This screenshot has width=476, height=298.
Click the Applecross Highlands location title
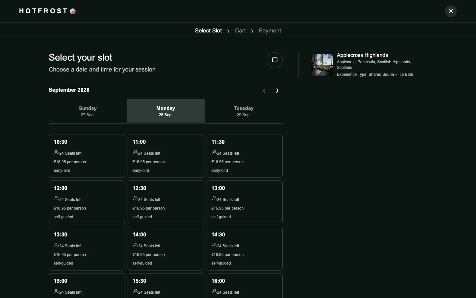(362, 55)
